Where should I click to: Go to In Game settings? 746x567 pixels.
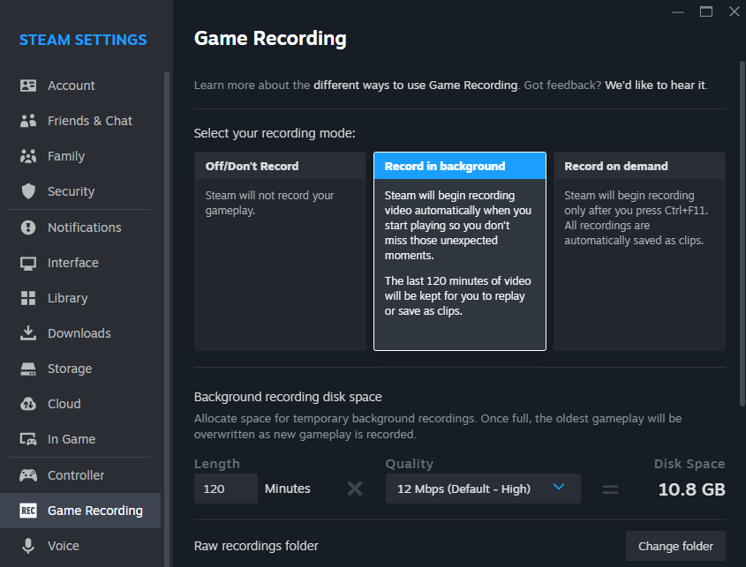[x=72, y=439]
